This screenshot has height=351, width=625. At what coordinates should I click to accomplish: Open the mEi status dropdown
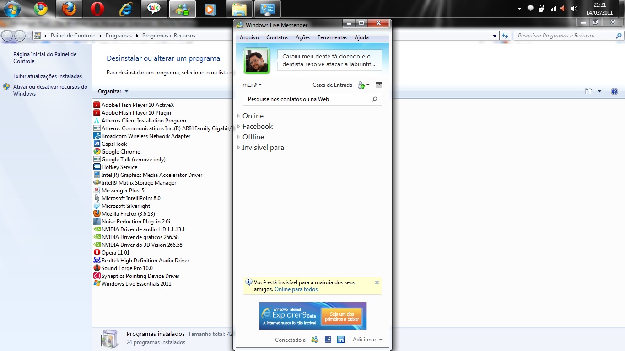[x=252, y=85]
